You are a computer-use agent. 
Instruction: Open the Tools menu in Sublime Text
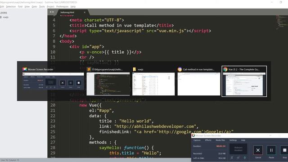click(42, 7)
